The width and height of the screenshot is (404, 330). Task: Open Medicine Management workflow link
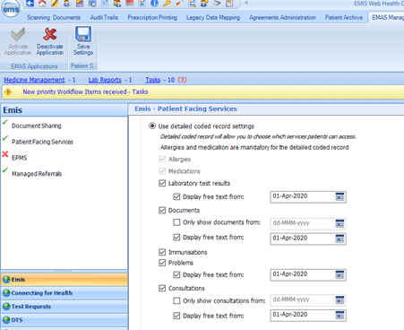tap(34, 80)
